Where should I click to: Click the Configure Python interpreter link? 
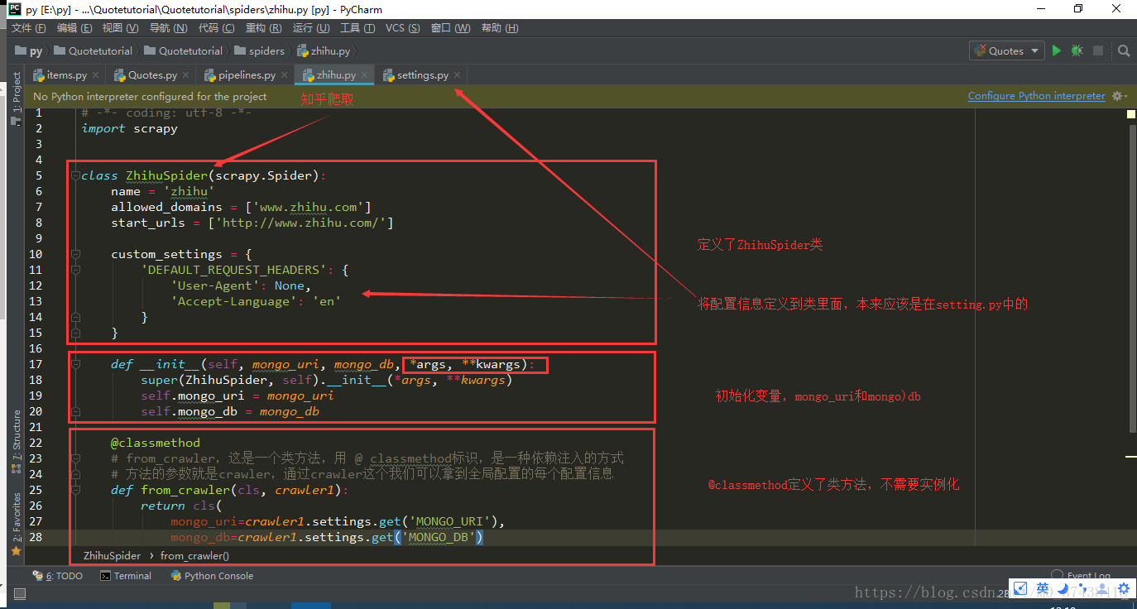(1037, 96)
